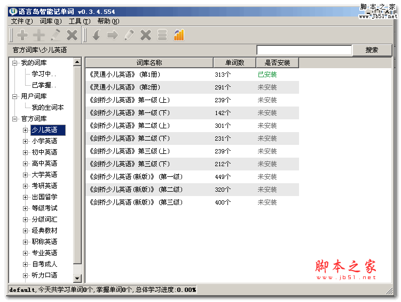Select 已掌握.. in the tree
401x302 pixels.
coord(44,85)
